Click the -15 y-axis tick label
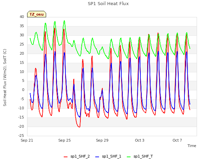Screen dimensions: 217x163 tap(21, 117)
